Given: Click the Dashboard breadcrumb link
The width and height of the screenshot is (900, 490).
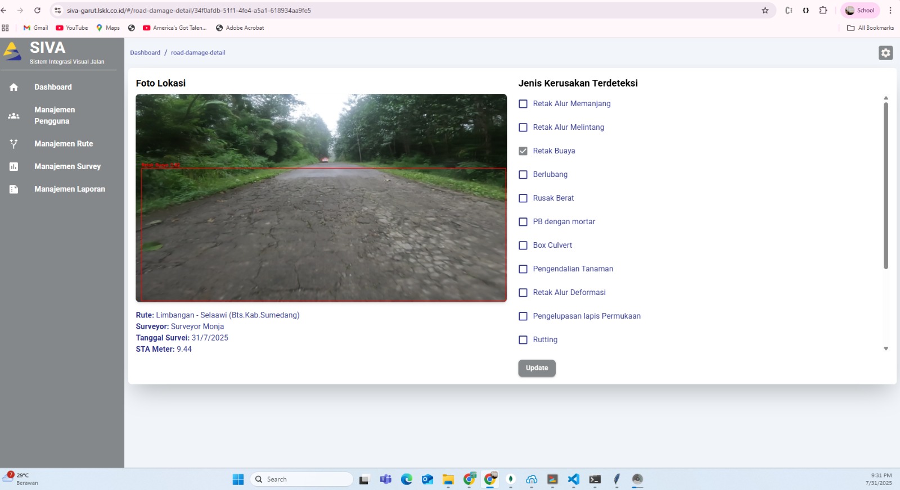Looking at the screenshot, I should click(145, 53).
